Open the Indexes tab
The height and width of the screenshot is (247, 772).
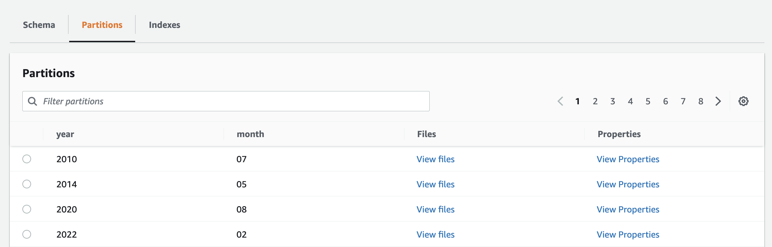(165, 25)
